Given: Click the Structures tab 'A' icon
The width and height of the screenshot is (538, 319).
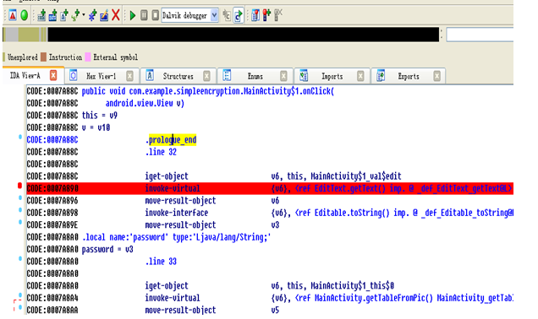Looking at the screenshot, I should coord(150,76).
